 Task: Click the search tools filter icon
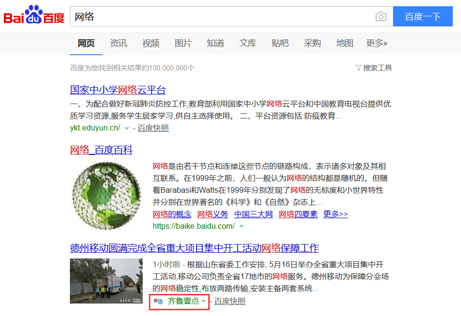click(x=358, y=68)
